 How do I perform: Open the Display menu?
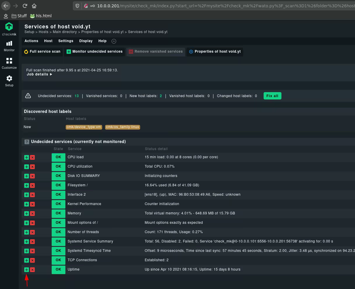tap(86, 41)
